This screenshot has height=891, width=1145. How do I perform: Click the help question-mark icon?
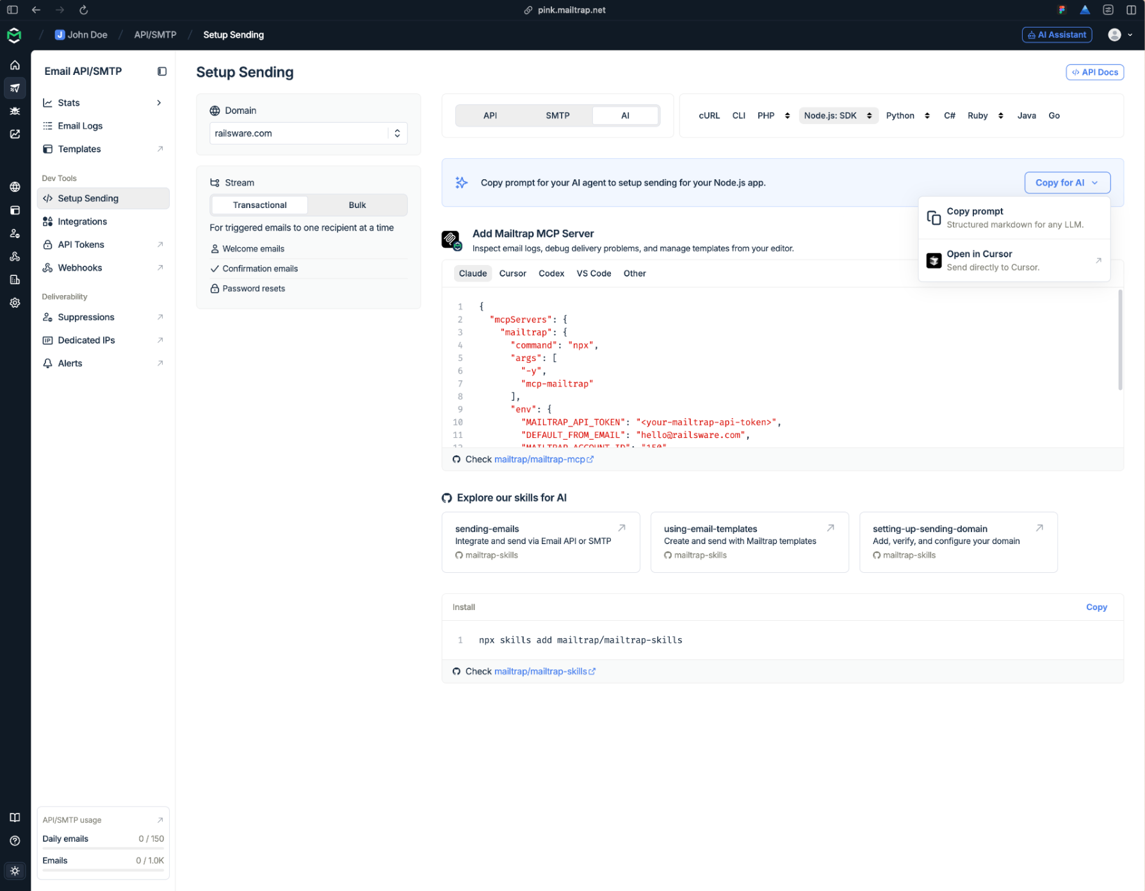15,840
